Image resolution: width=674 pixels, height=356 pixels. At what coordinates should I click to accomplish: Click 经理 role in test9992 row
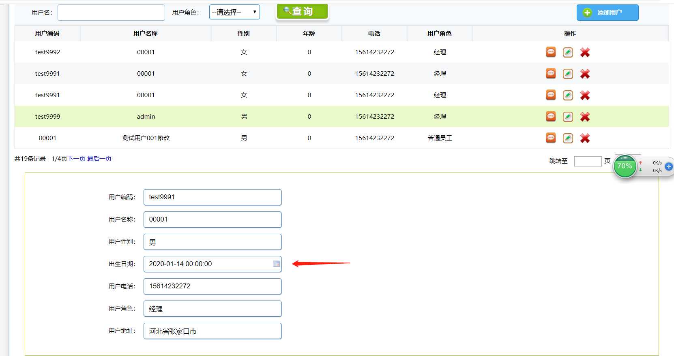coord(440,52)
